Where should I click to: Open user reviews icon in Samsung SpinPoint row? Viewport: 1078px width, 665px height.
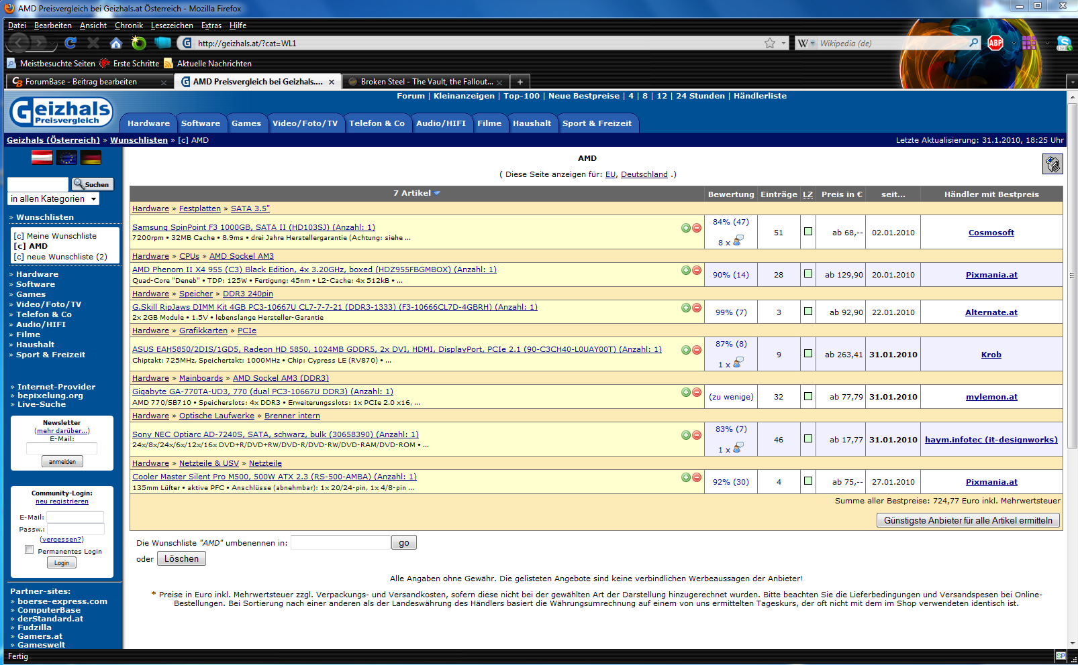pos(738,241)
